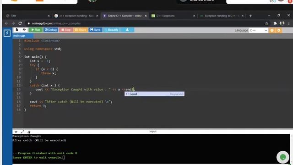This screenshot has width=293, height=165.
Task: Open browser Extensions puzzle icon
Action: click(x=275, y=23)
